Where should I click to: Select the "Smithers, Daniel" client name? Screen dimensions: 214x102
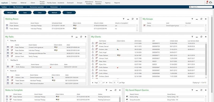(104, 76)
